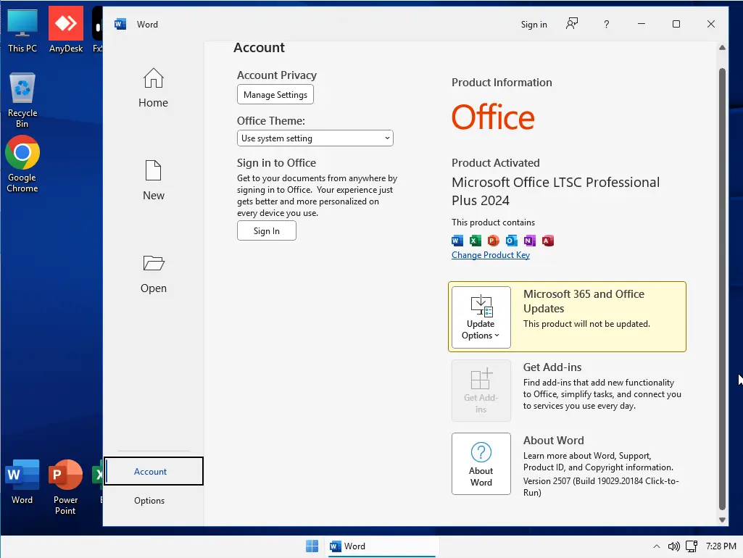Screen dimensions: 743x558
Task: Click the network tray icon
Action: 692,546
